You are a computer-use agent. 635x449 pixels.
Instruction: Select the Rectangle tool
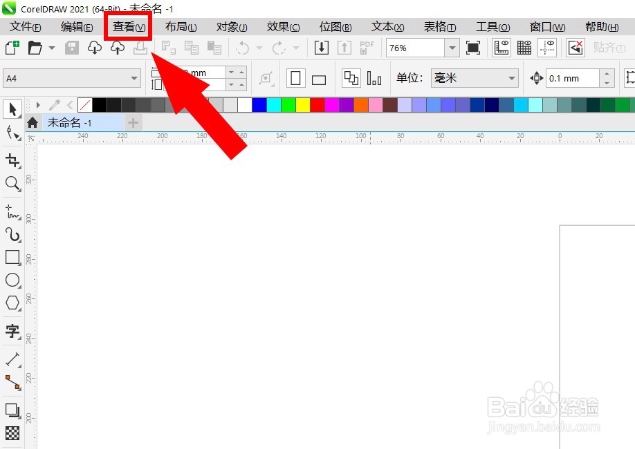12,257
